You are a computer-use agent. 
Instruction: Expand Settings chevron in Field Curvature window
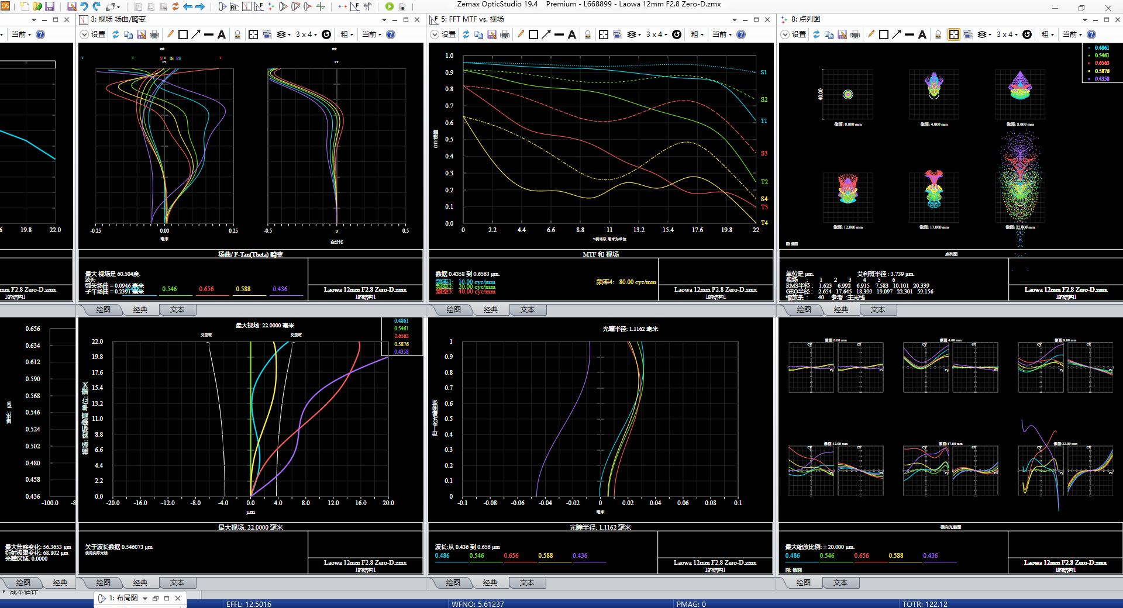point(84,34)
